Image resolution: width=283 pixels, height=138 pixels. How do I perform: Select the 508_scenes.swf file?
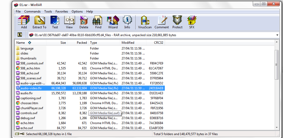click(31, 78)
